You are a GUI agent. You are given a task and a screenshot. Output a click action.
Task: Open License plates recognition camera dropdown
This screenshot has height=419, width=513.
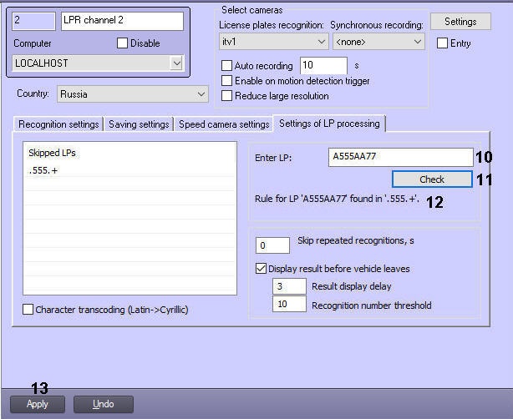coord(322,41)
